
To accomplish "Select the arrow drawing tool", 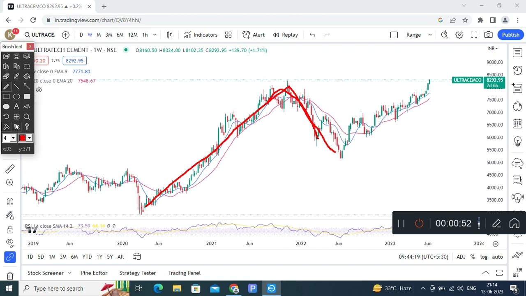I will [27, 86].
